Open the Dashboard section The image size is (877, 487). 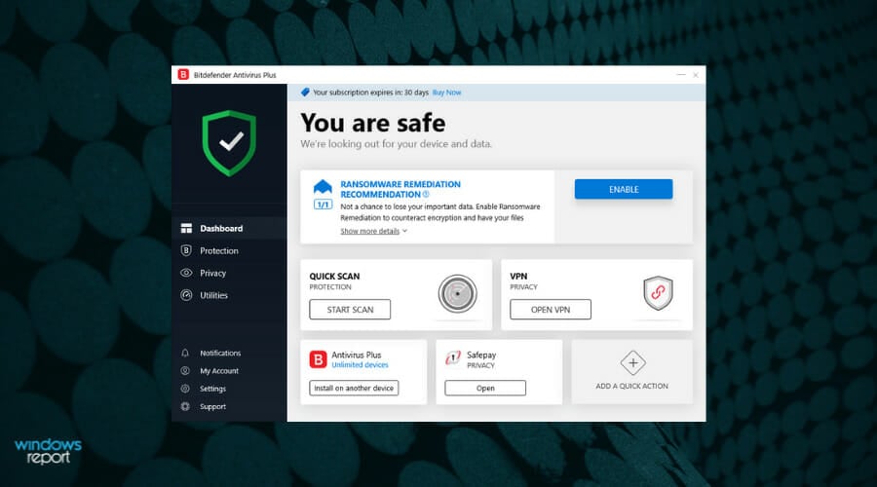pos(229,228)
